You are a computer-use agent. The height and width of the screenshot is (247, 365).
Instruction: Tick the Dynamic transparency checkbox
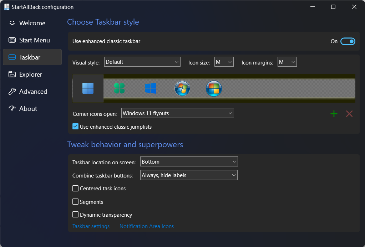click(x=76, y=215)
